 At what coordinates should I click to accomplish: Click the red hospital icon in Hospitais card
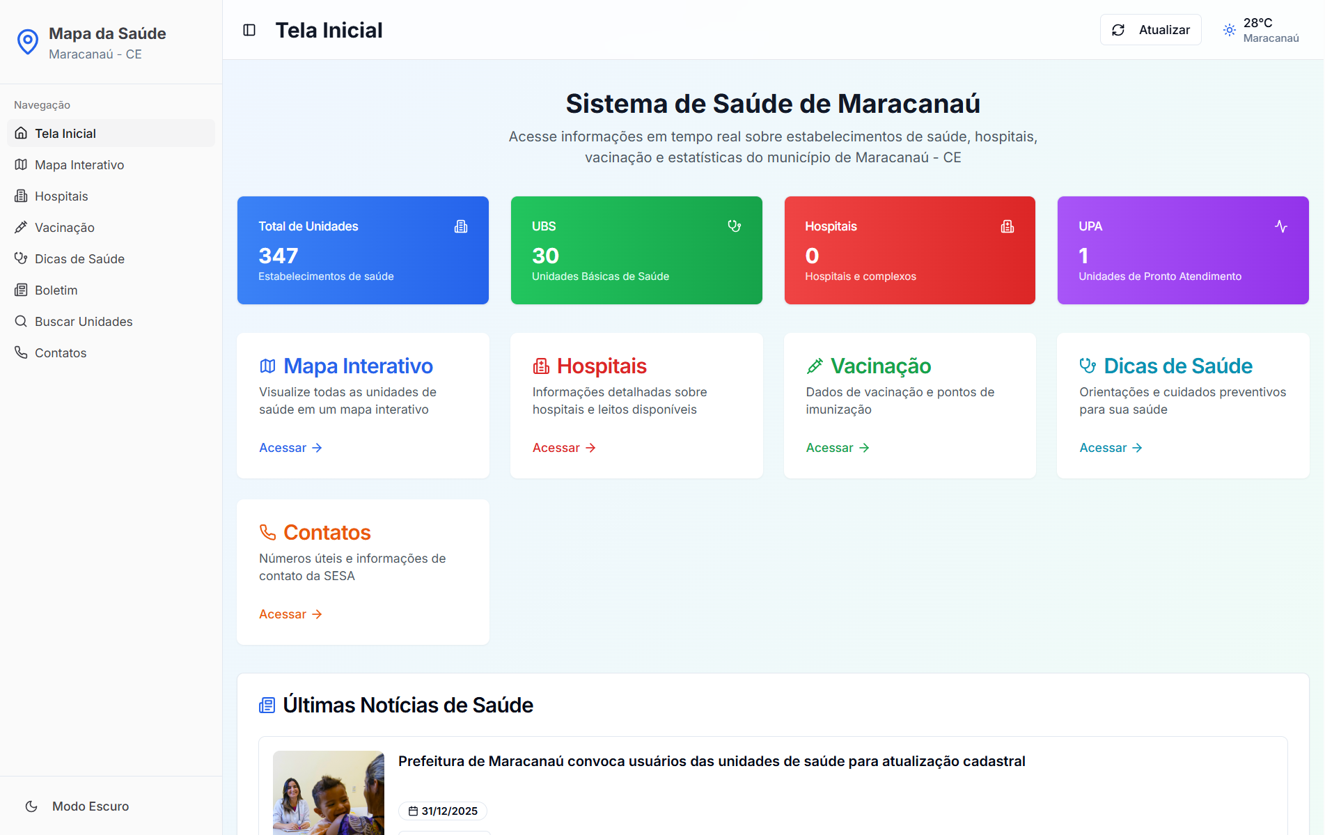click(x=541, y=366)
